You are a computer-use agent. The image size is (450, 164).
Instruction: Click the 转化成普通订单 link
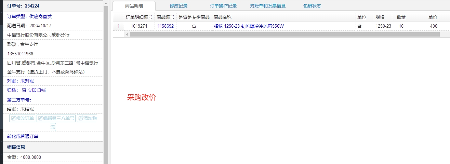tap(23, 136)
